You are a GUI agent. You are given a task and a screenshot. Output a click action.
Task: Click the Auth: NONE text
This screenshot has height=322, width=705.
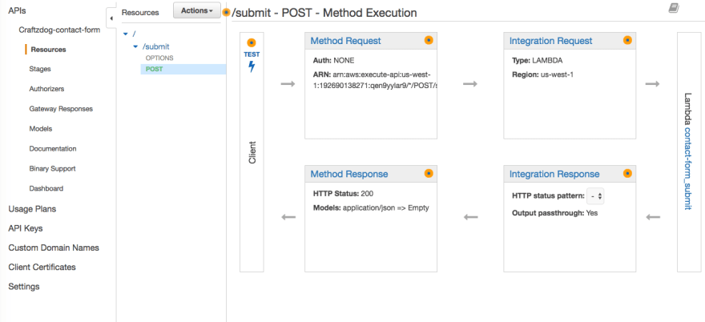(x=333, y=60)
